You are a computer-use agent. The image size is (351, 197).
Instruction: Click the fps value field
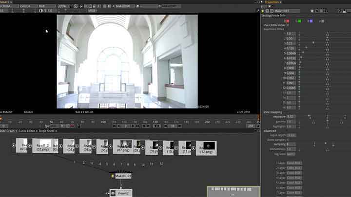(55, 126)
